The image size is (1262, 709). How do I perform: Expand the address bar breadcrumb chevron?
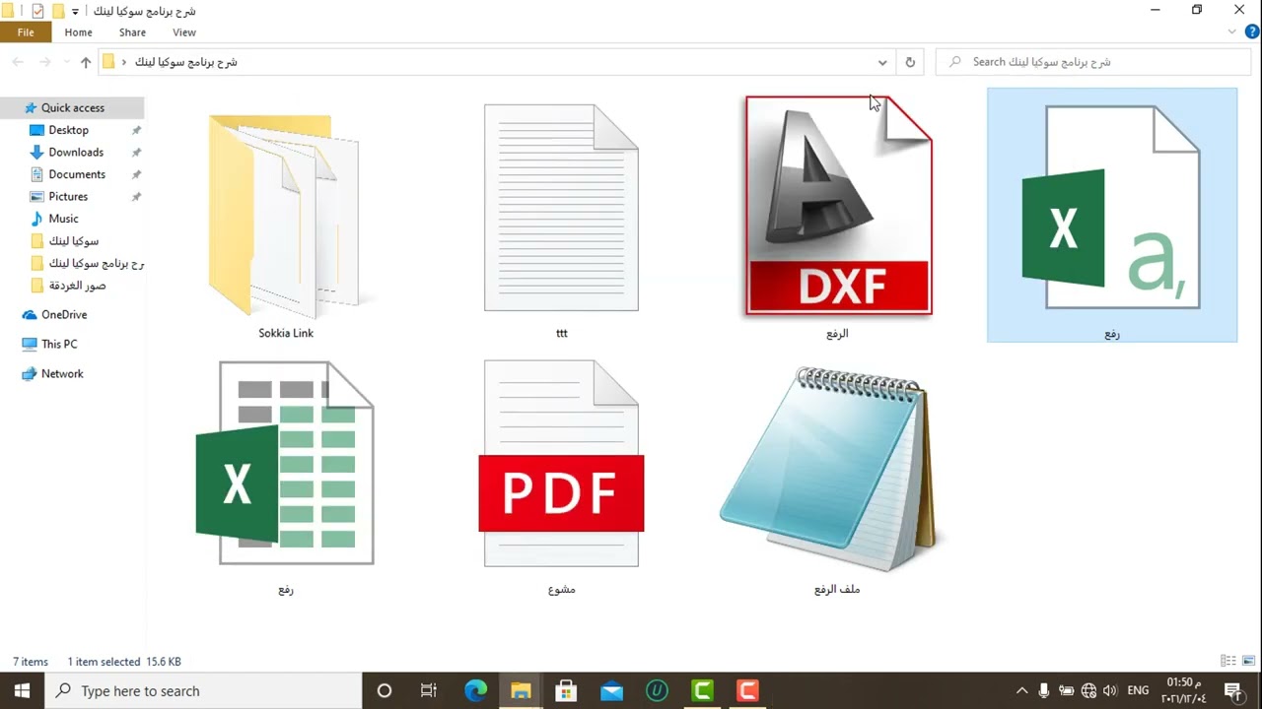click(123, 62)
